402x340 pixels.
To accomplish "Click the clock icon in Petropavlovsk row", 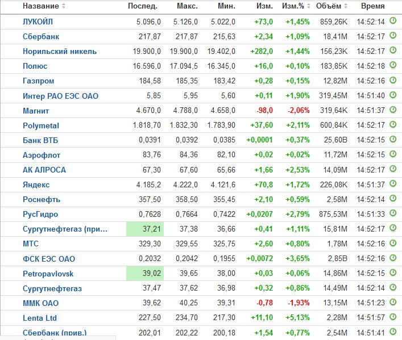I will (393, 272).
